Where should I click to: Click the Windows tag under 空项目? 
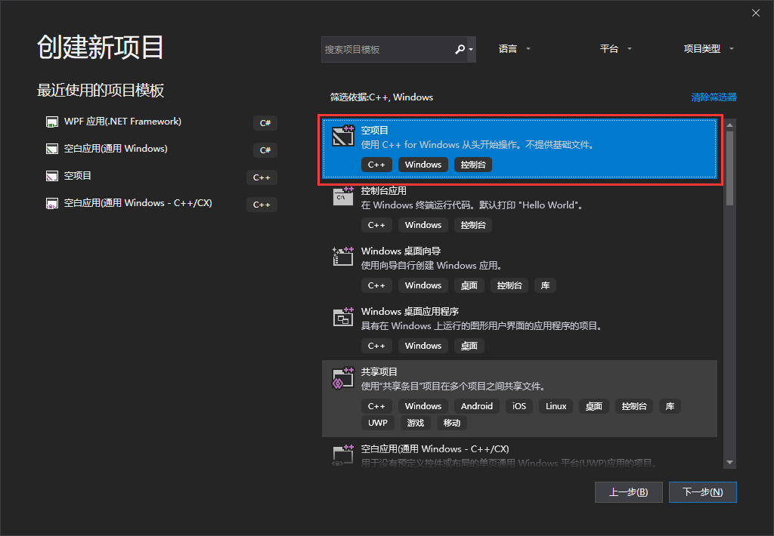coord(423,165)
